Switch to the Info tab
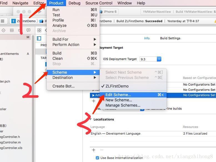 [147, 38]
